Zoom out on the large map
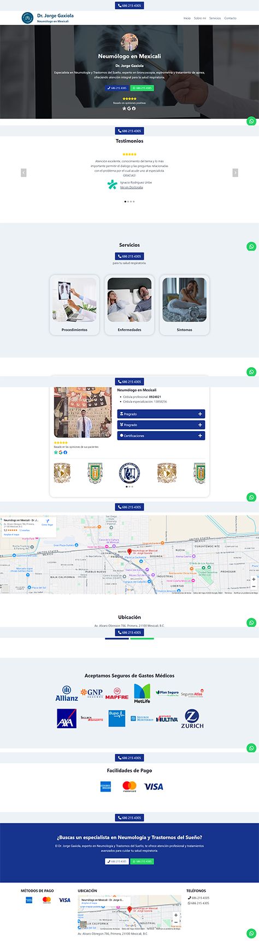The width and height of the screenshot is (259, 941). click(254, 586)
